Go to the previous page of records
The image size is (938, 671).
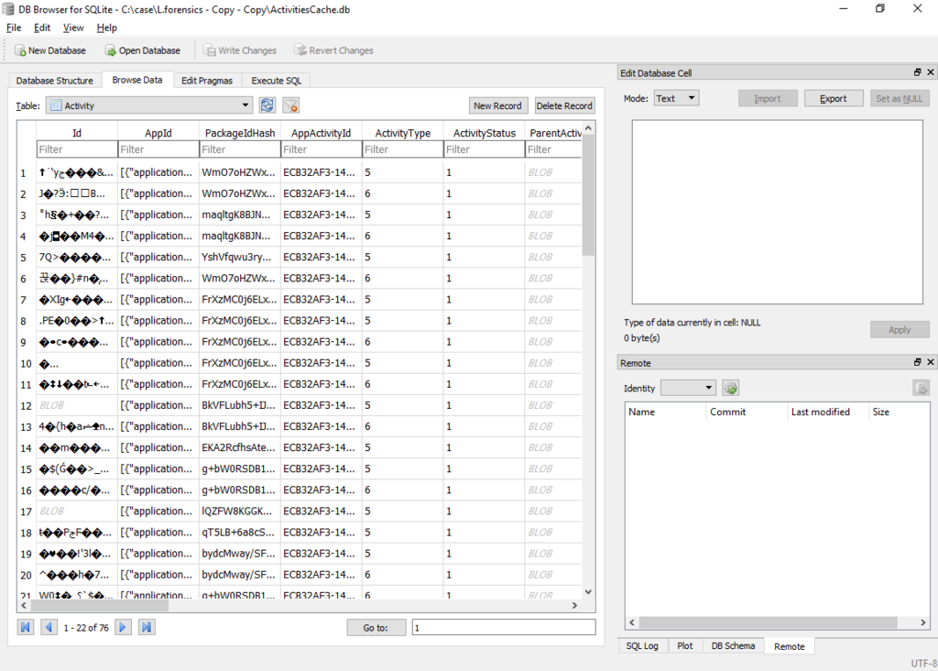49,627
